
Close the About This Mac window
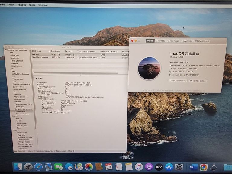(132, 41)
